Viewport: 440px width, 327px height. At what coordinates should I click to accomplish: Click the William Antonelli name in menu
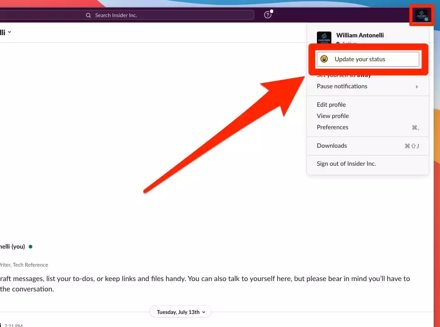[360, 35]
